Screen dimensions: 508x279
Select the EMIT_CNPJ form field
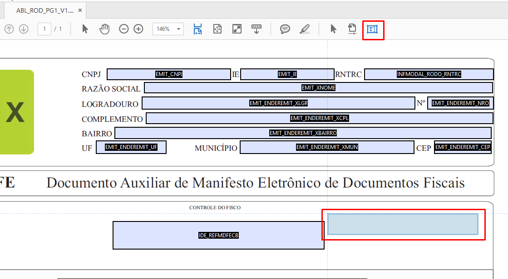[169, 74]
